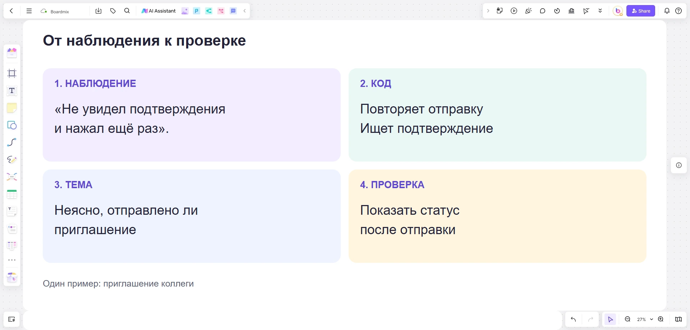Screen dimensions: 690x330
Task: Expand more tools double chevron
Action: [x=600, y=11]
